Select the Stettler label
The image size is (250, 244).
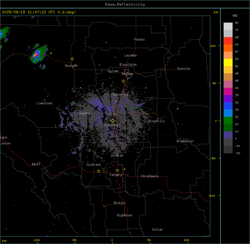click(184, 69)
